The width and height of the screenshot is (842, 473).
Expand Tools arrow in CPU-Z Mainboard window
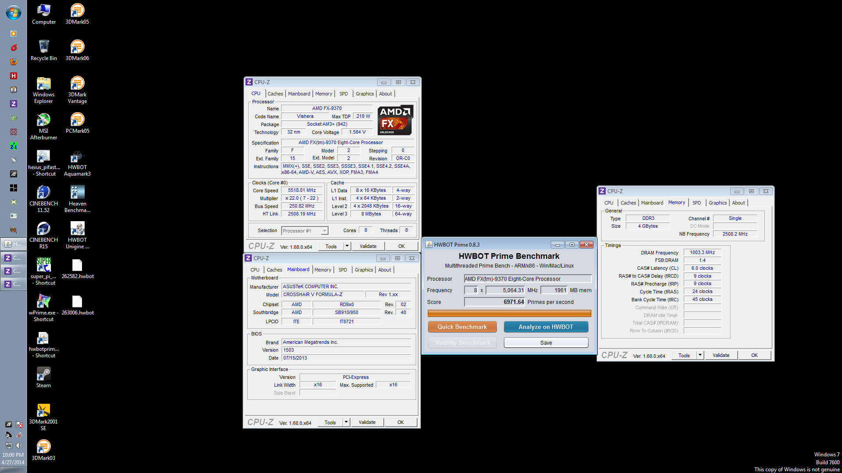[x=346, y=422]
